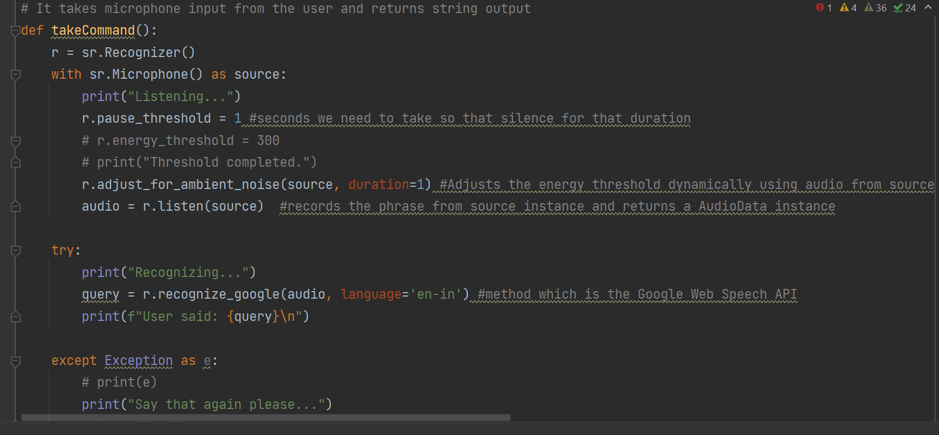
Task: Click fold end marker beside 'print(f"User said'
Action: [16, 317]
